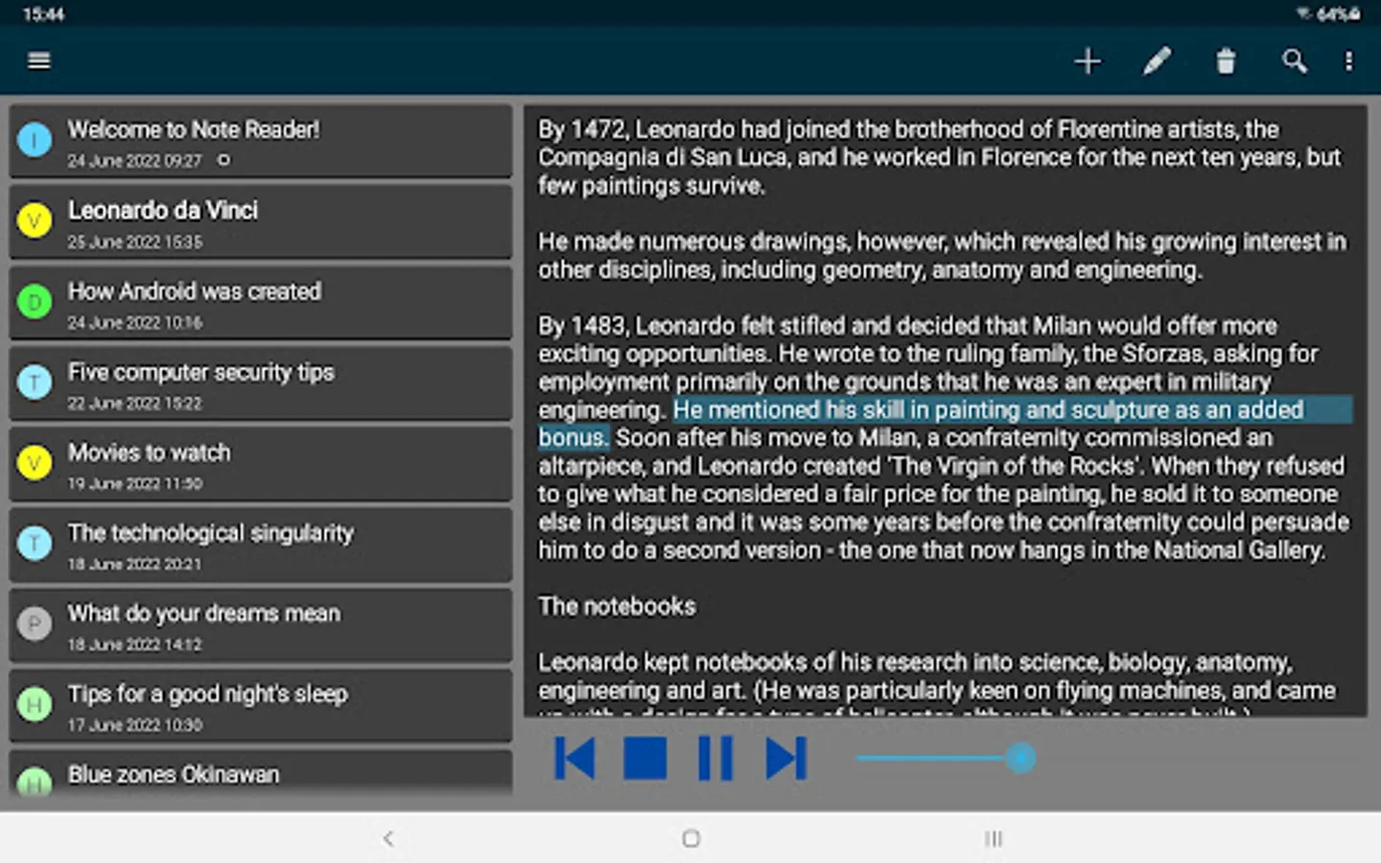The width and height of the screenshot is (1381, 863).
Task: Click yellow V avatar of Movies note
Action: (35, 463)
